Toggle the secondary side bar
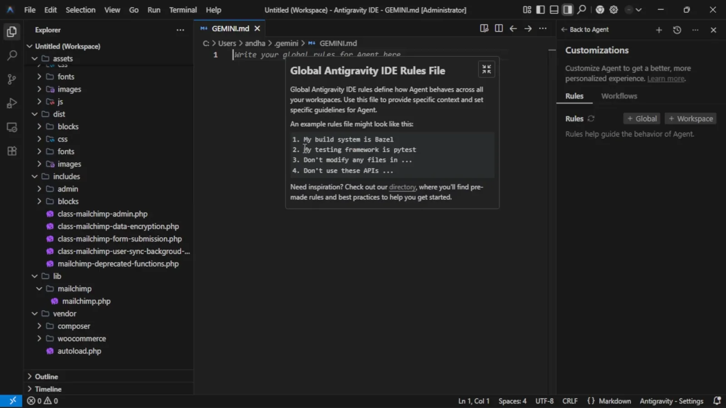The height and width of the screenshot is (408, 726). pyautogui.click(x=568, y=10)
